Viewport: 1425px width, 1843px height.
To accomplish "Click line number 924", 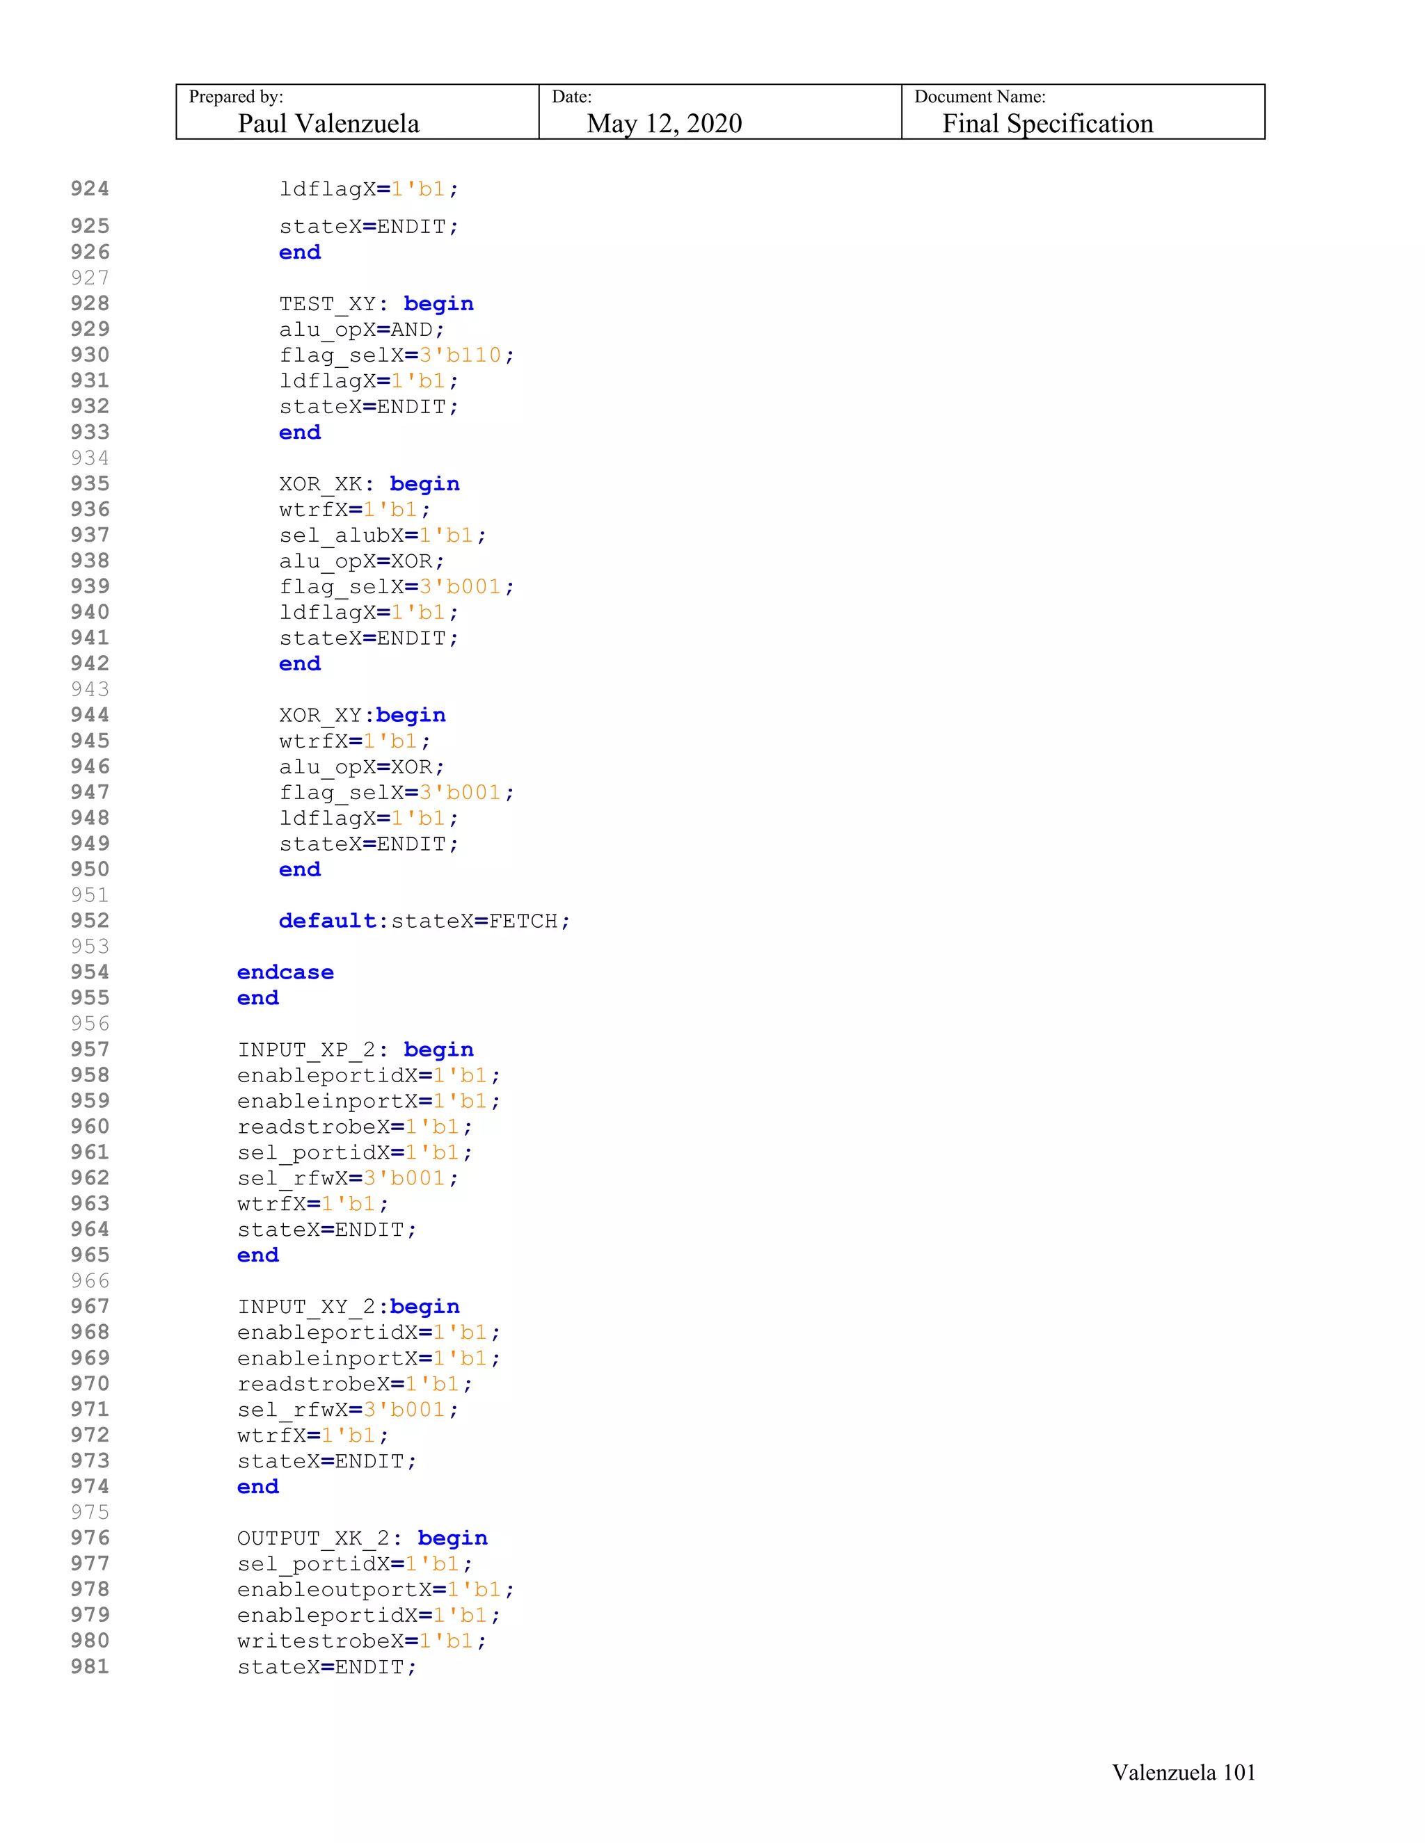I will click(90, 188).
